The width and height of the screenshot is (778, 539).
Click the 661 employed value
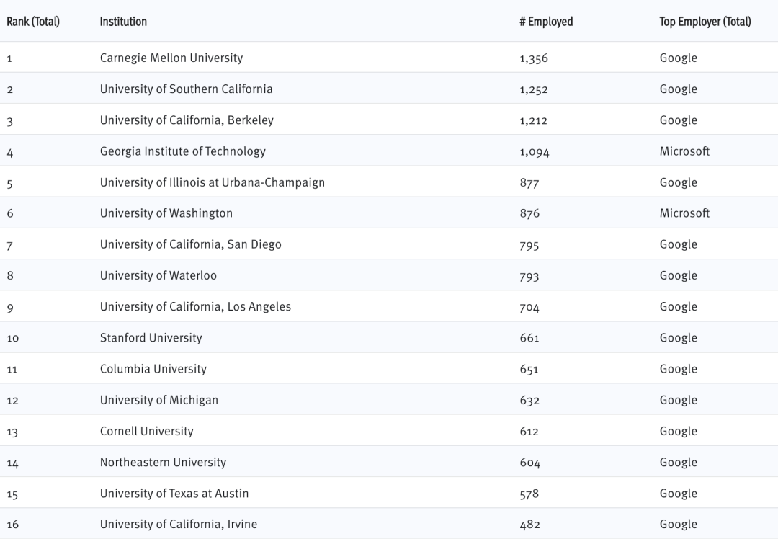(x=529, y=339)
